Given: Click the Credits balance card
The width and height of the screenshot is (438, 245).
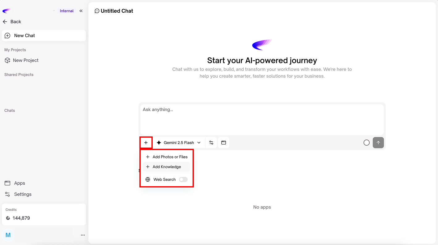Looking at the screenshot, I should click(44, 214).
